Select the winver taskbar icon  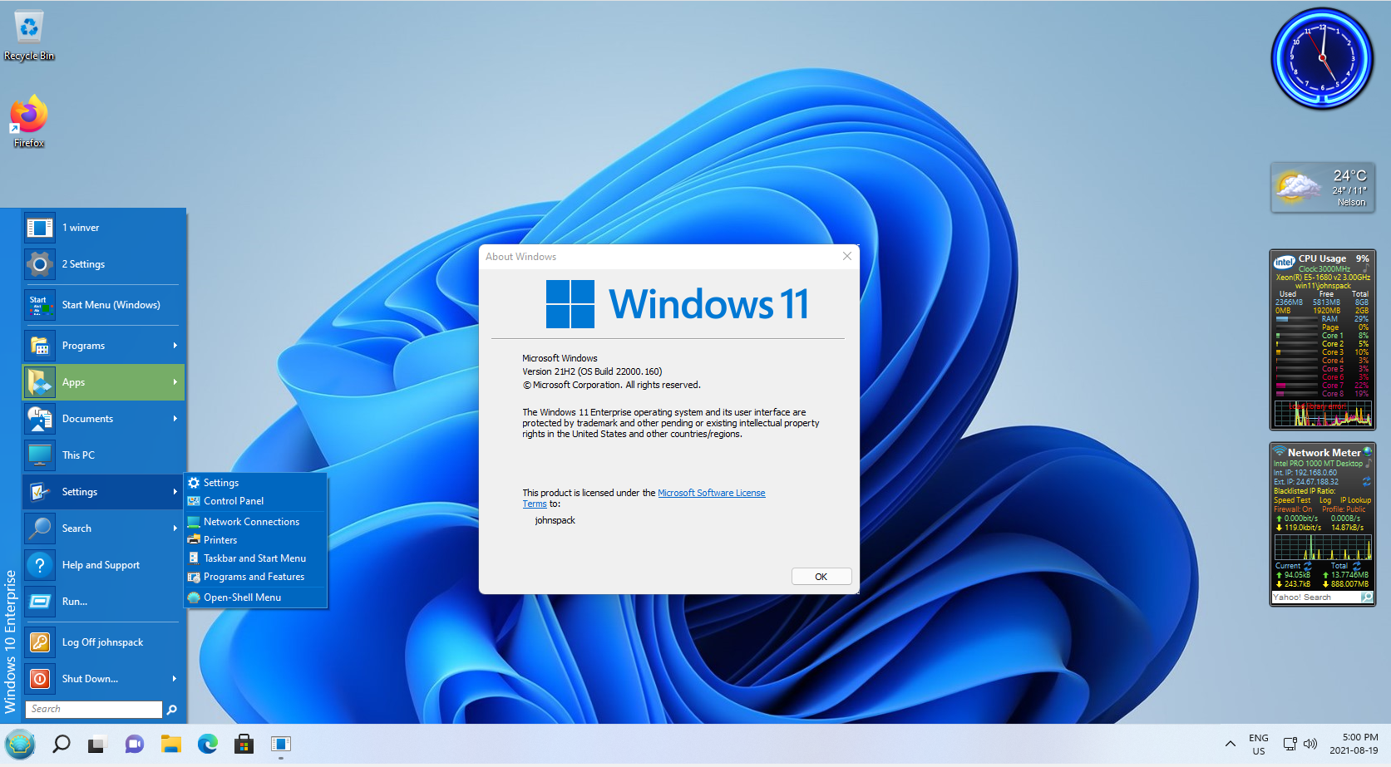click(x=280, y=745)
